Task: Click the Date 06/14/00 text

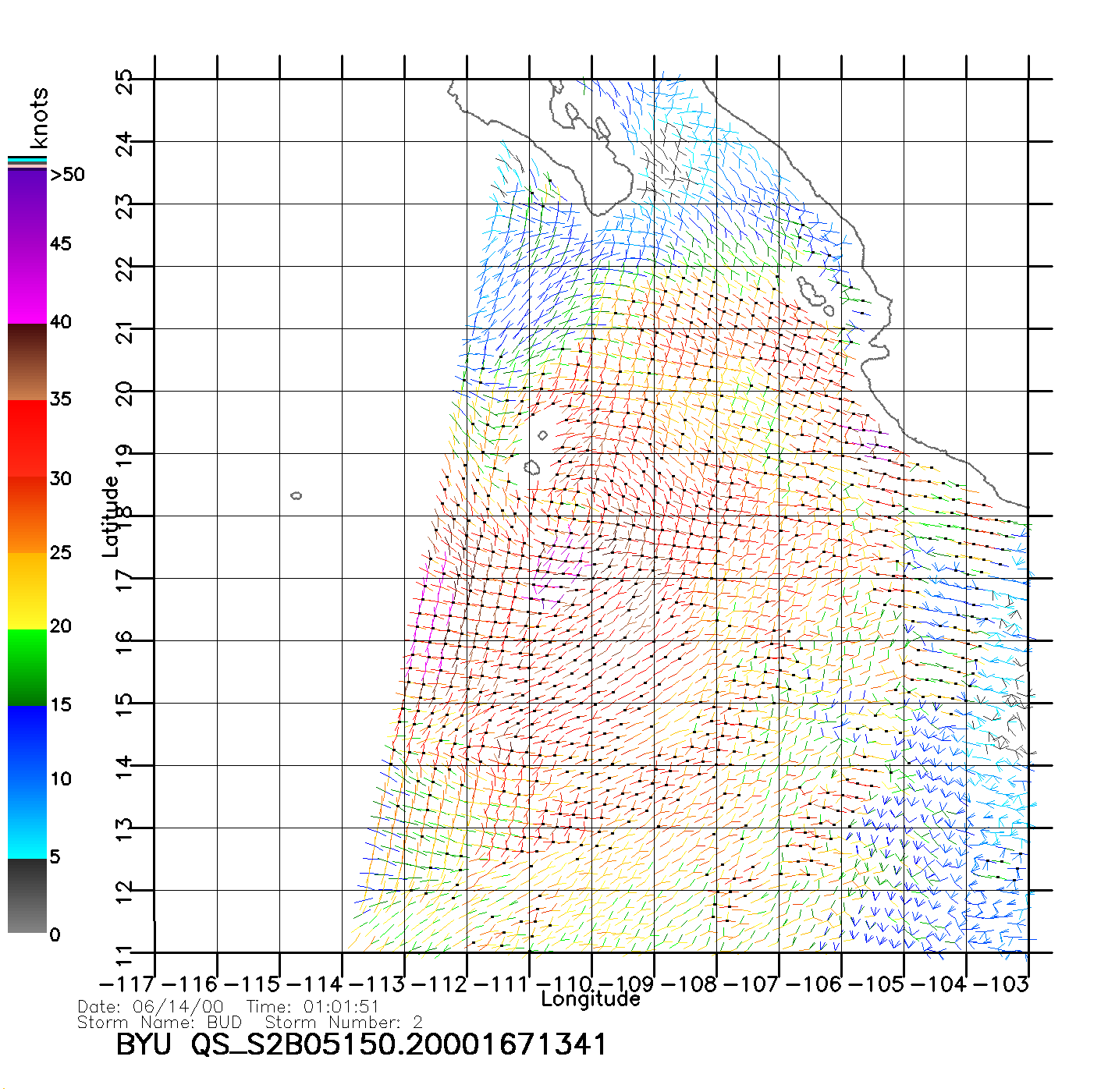Action: click(x=151, y=1007)
